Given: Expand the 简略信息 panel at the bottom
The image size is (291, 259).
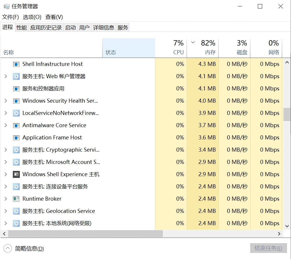Looking at the screenshot, I should (6, 249).
